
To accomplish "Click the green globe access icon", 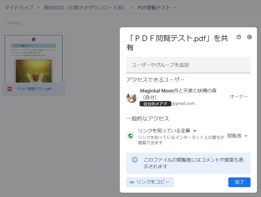I will point(130,136).
